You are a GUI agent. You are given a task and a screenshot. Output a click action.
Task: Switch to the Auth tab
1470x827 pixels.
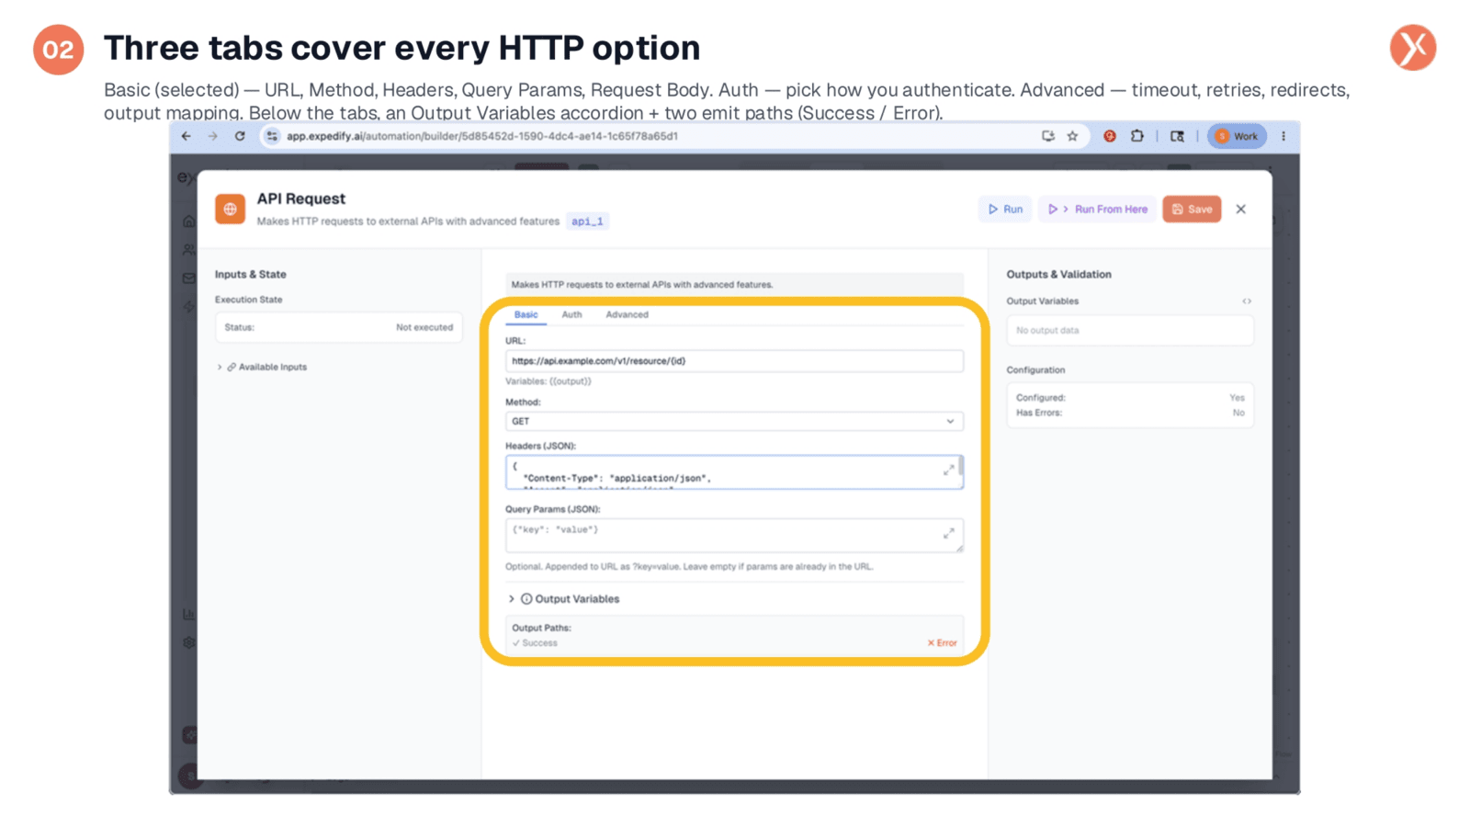pos(571,315)
